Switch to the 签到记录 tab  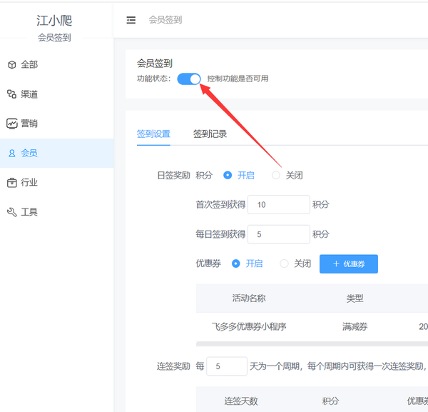[x=210, y=134]
